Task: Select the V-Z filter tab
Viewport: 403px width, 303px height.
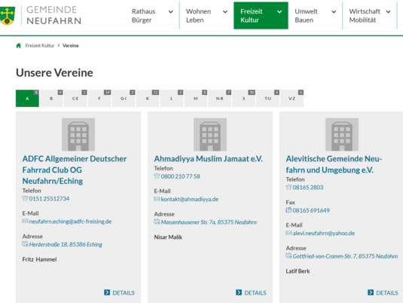Action: click(292, 98)
